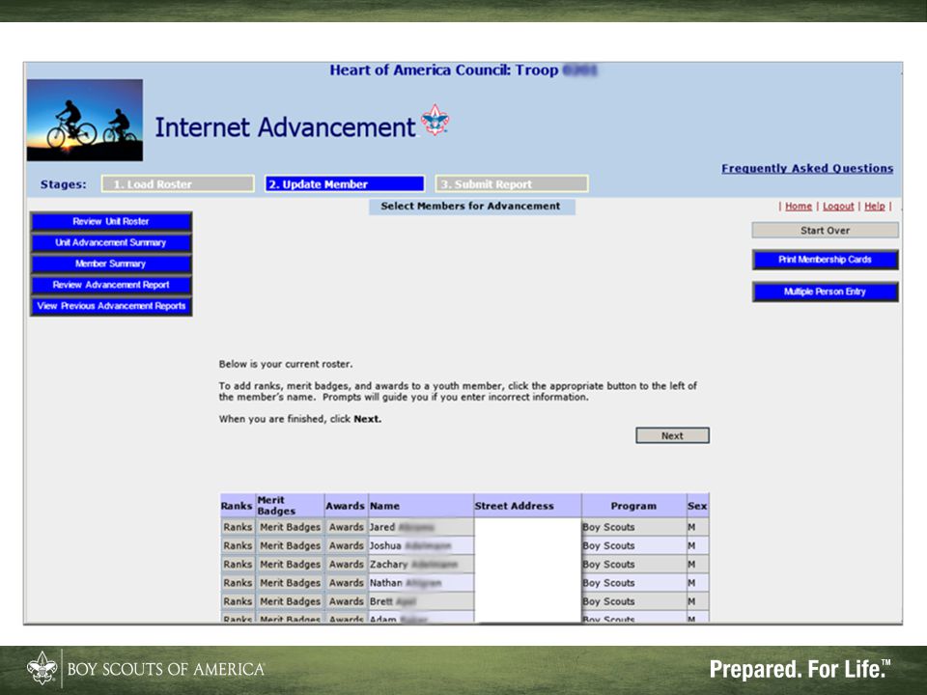Click Awards button for Zachary

coord(346,565)
